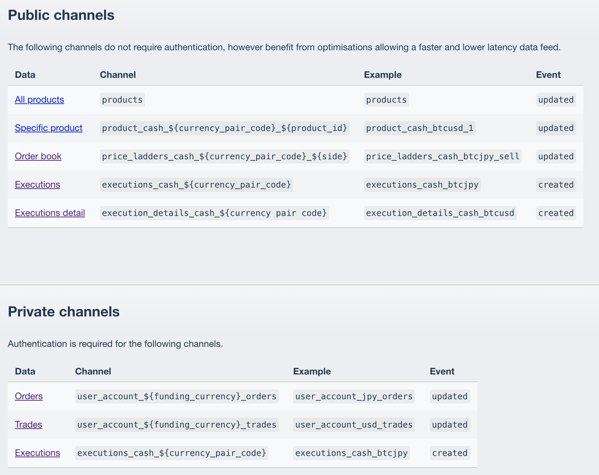Screen dimensions: 599x475
Task: Click price_ladders_cash_${currency_pair_code}_${side} channel code
Action: [x=225, y=156]
